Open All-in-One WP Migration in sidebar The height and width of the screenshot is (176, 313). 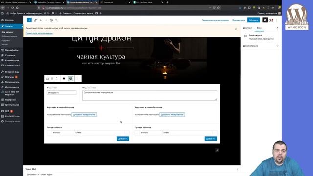(12, 93)
